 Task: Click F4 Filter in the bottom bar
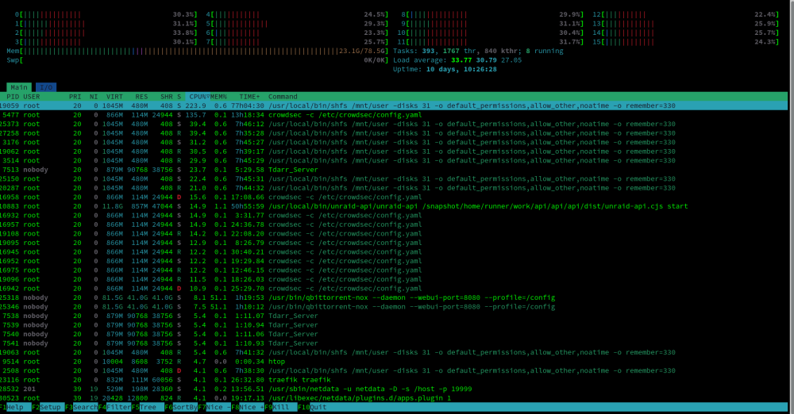[114, 407]
